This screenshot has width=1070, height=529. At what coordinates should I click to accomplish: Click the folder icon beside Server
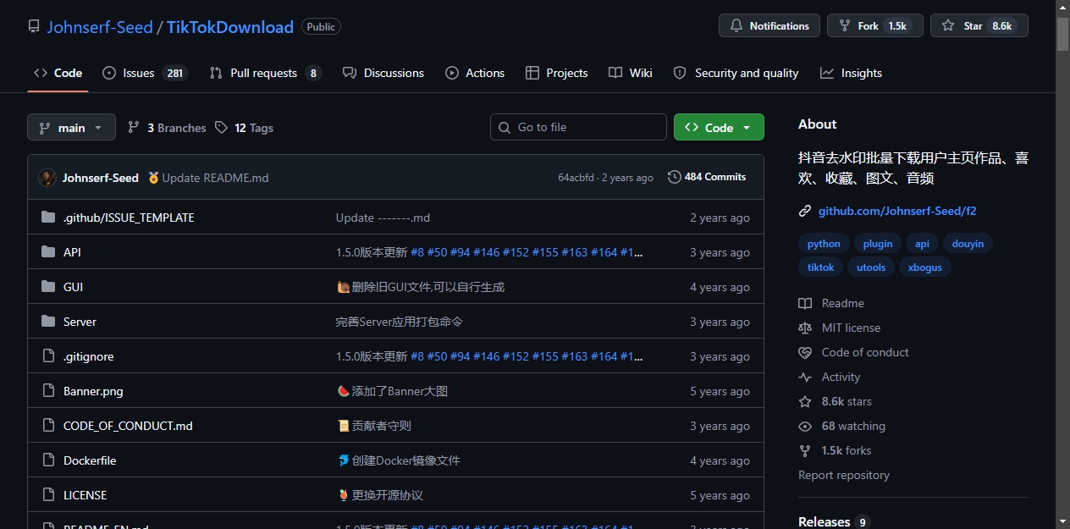[x=48, y=322]
